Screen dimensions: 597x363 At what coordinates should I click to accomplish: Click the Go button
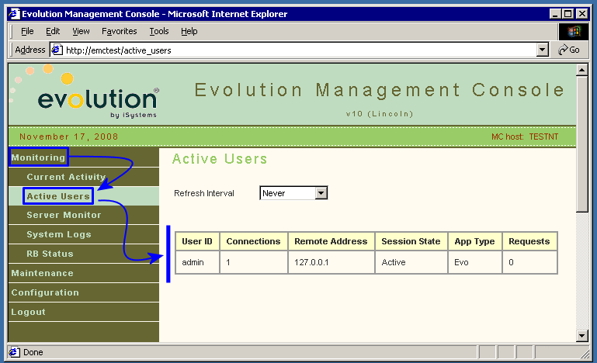pyautogui.click(x=569, y=50)
